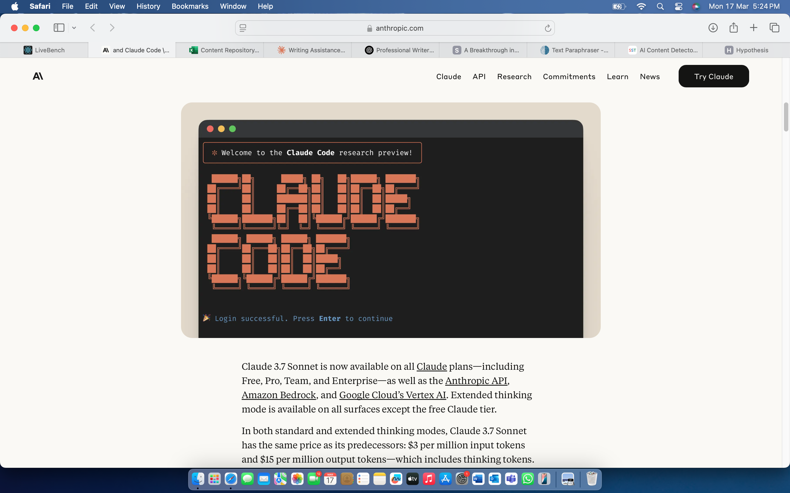Go forward with the right arrow button
Screen dimensions: 790x493
click(112, 28)
